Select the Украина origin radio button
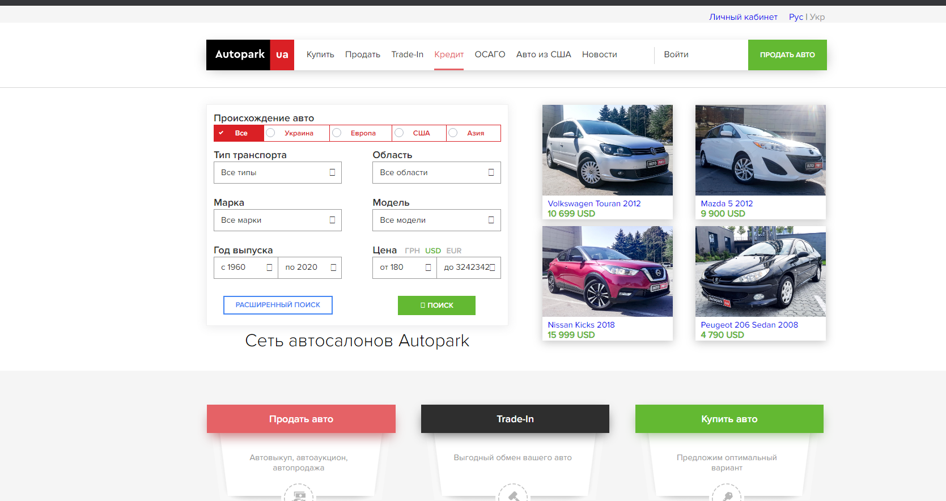 [x=271, y=133]
